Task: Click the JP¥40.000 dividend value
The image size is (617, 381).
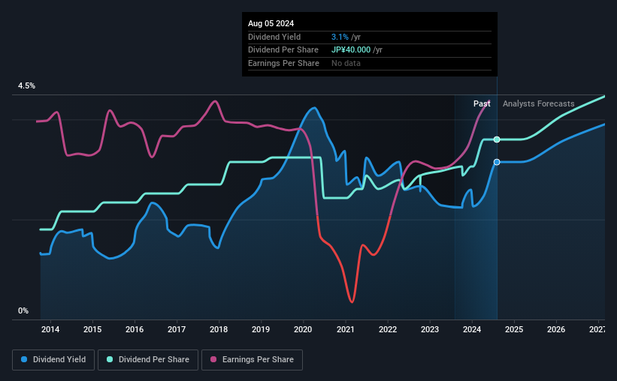Action: tap(351, 50)
